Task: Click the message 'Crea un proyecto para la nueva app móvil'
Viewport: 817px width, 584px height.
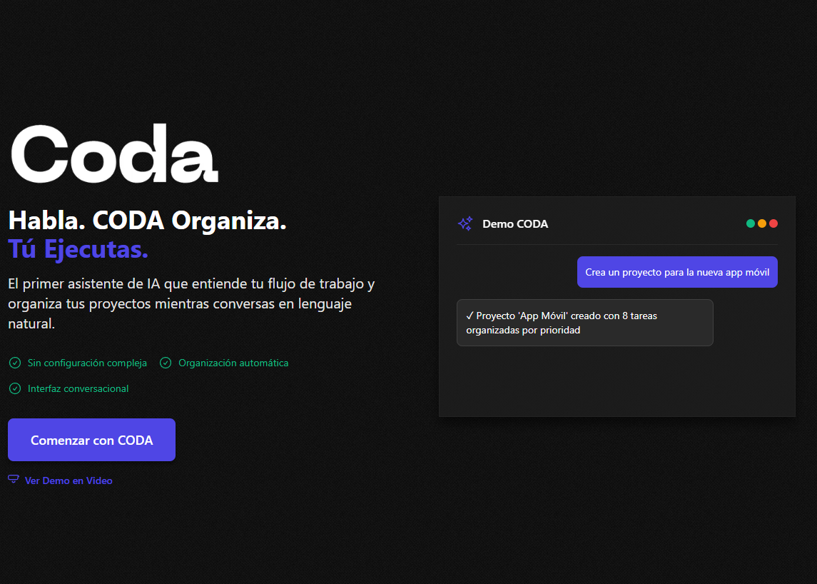Action: pos(676,272)
